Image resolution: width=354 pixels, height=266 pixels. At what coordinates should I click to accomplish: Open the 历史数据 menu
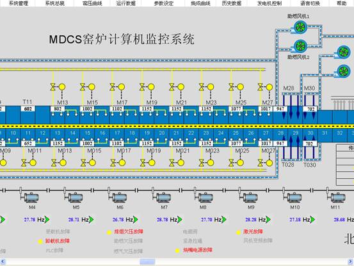coord(231,3)
